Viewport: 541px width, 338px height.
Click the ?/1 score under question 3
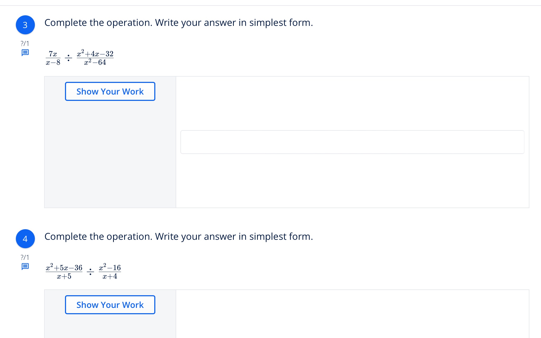tap(25, 43)
